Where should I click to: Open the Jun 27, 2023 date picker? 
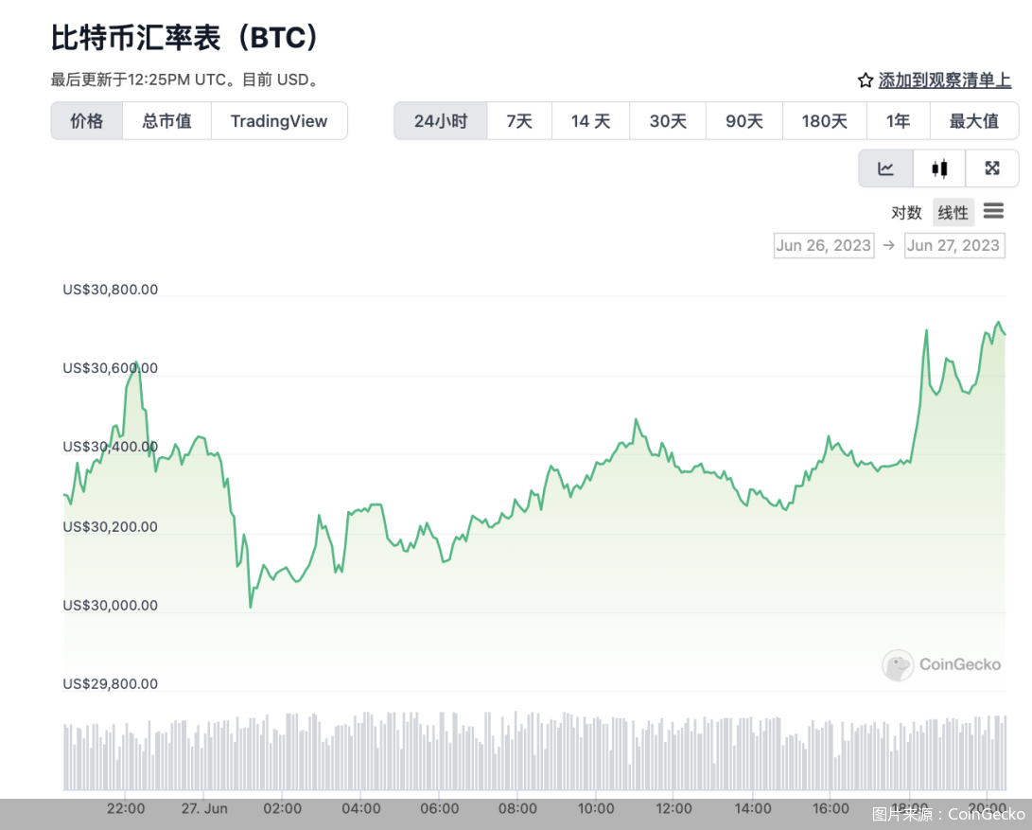click(954, 244)
